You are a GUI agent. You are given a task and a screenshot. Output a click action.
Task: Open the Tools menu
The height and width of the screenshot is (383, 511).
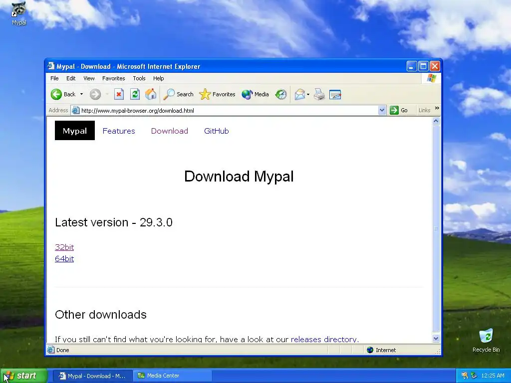(139, 78)
